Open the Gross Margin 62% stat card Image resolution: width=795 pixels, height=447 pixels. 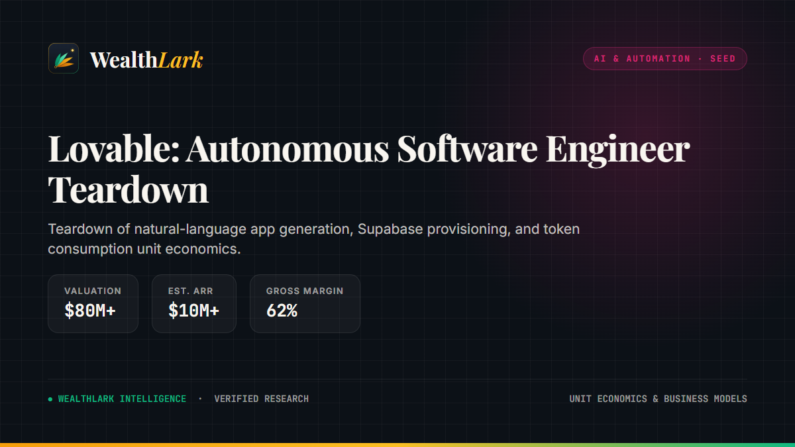point(305,303)
